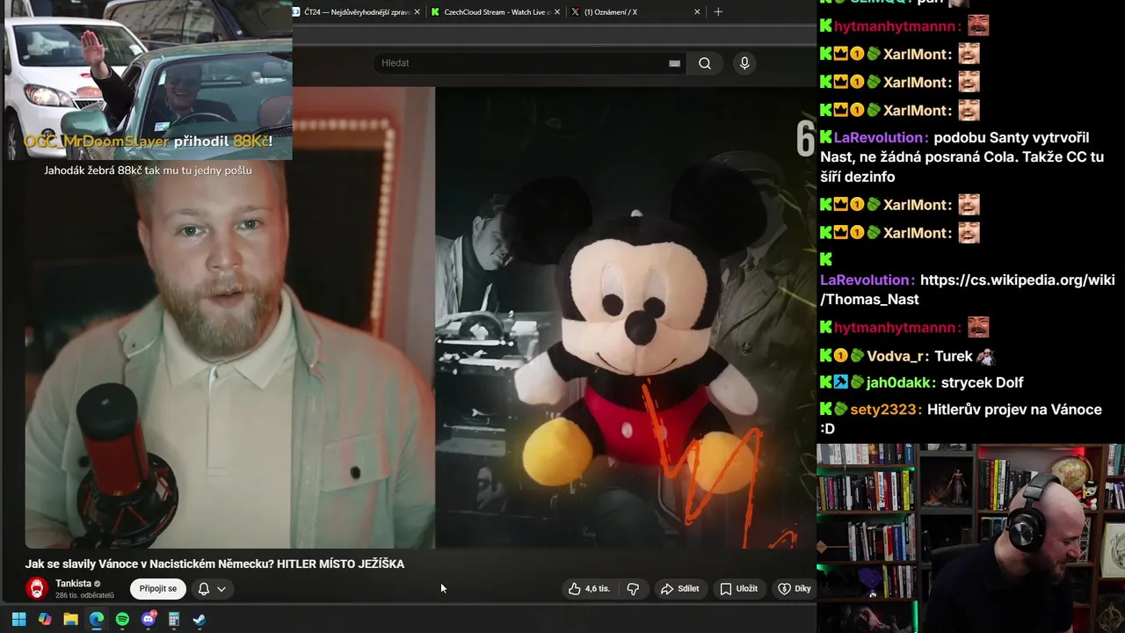The height and width of the screenshot is (633, 1125).
Task: Open Discord from the taskbar
Action: coord(149,620)
